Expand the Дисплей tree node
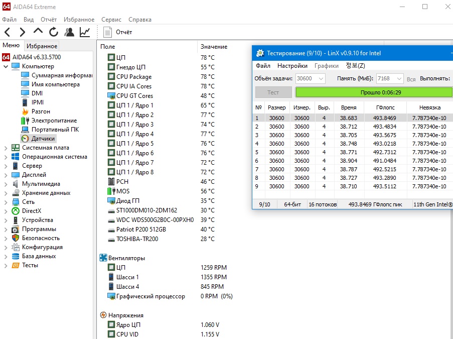Screen dimensions: 453x339 [x=6, y=175]
